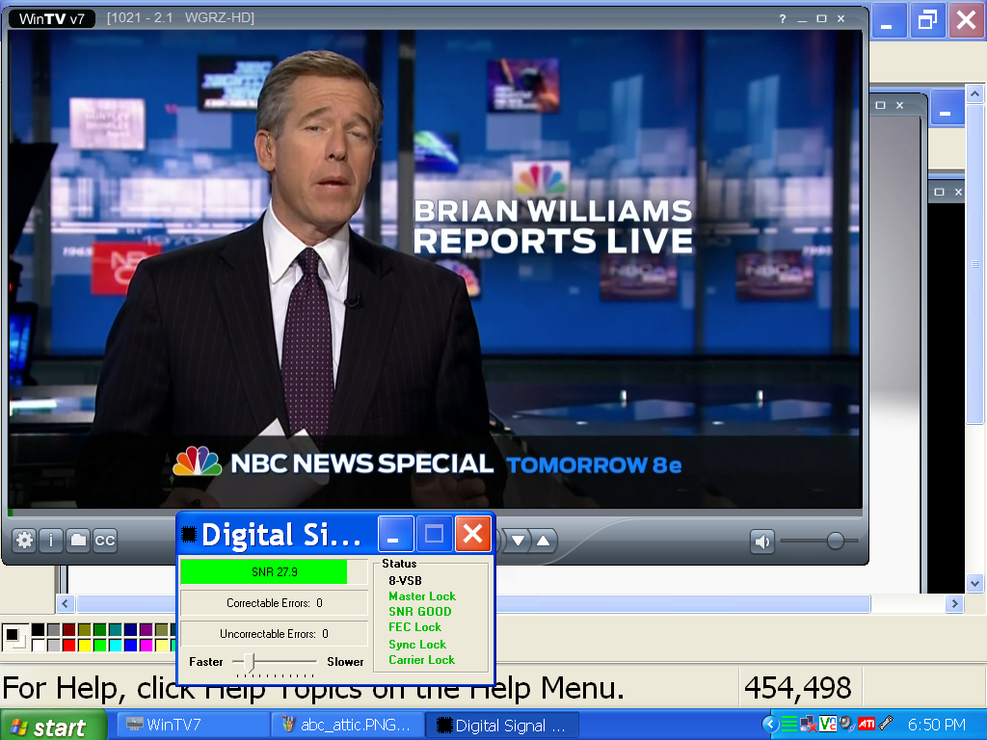Image resolution: width=987 pixels, height=740 pixels.
Task: Click the 'Master Lock' status text
Action: point(422,595)
